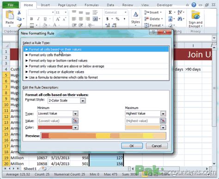Click Minimum Value input field
The height and width of the screenshot is (179, 219).
[55, 121]
